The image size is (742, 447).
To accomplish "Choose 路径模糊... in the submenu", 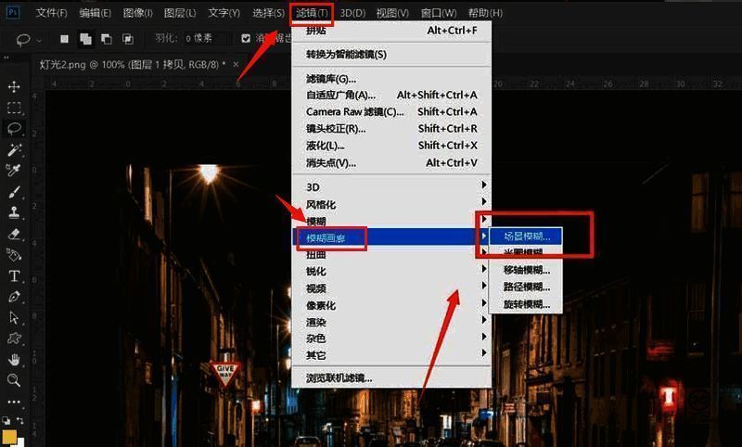I will [526, 287].
